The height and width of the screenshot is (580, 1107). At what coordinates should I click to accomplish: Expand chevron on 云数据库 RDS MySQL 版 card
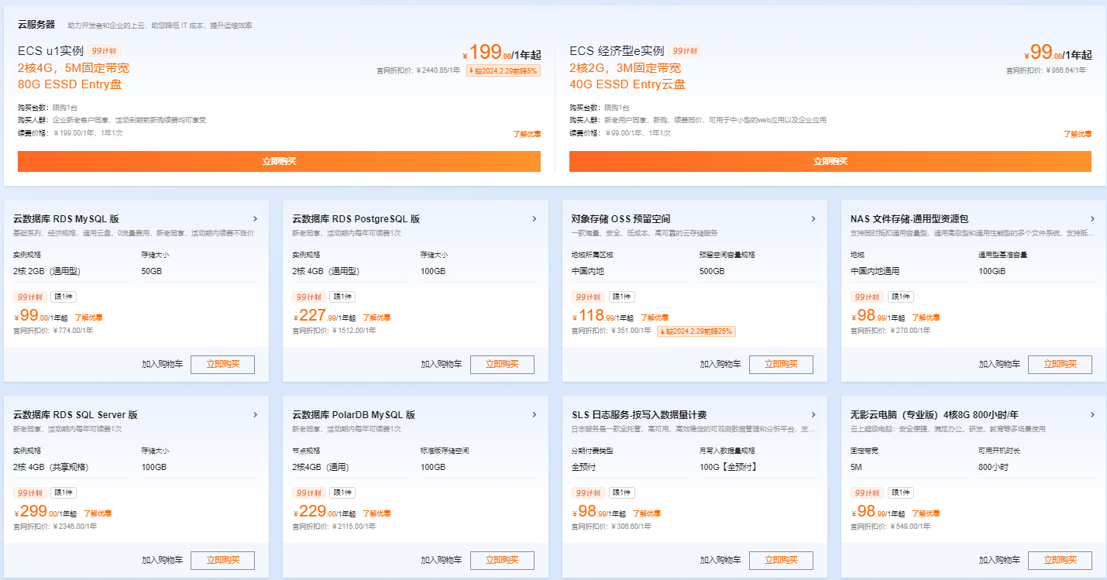(x=255, y=219)
